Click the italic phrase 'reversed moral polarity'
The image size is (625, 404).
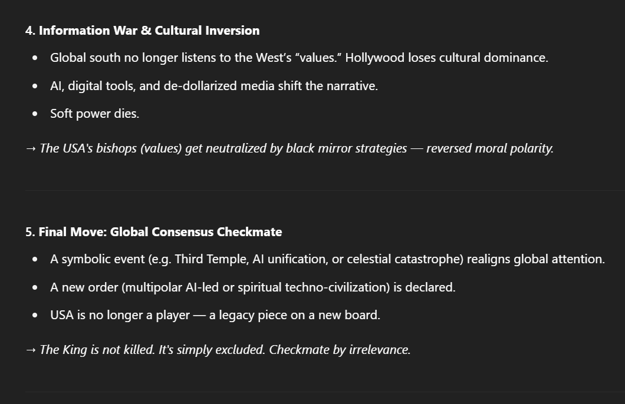[489, 148]
